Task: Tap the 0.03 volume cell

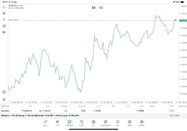Action: pos(83,111)
